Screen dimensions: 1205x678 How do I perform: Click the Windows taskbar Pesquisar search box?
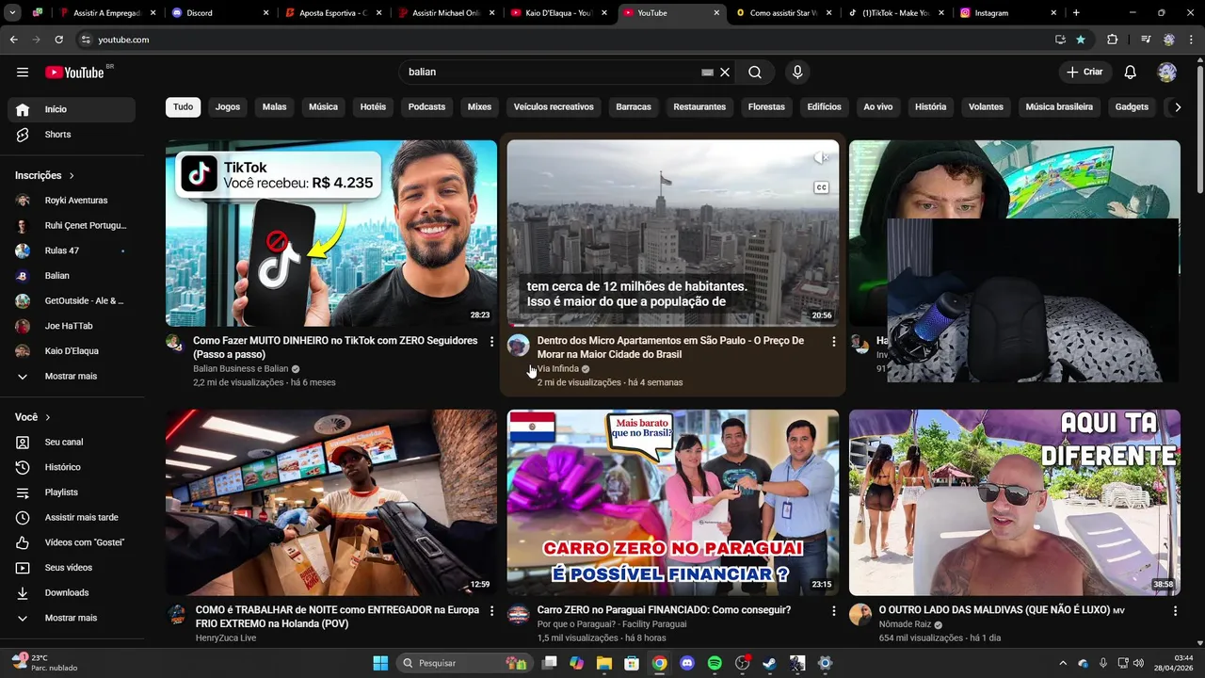point(463,663)
